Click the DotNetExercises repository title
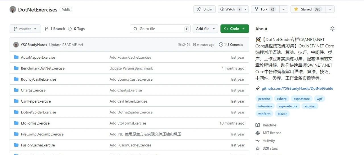The height and width of the screenshot is (155, 364). click(38, 9)
